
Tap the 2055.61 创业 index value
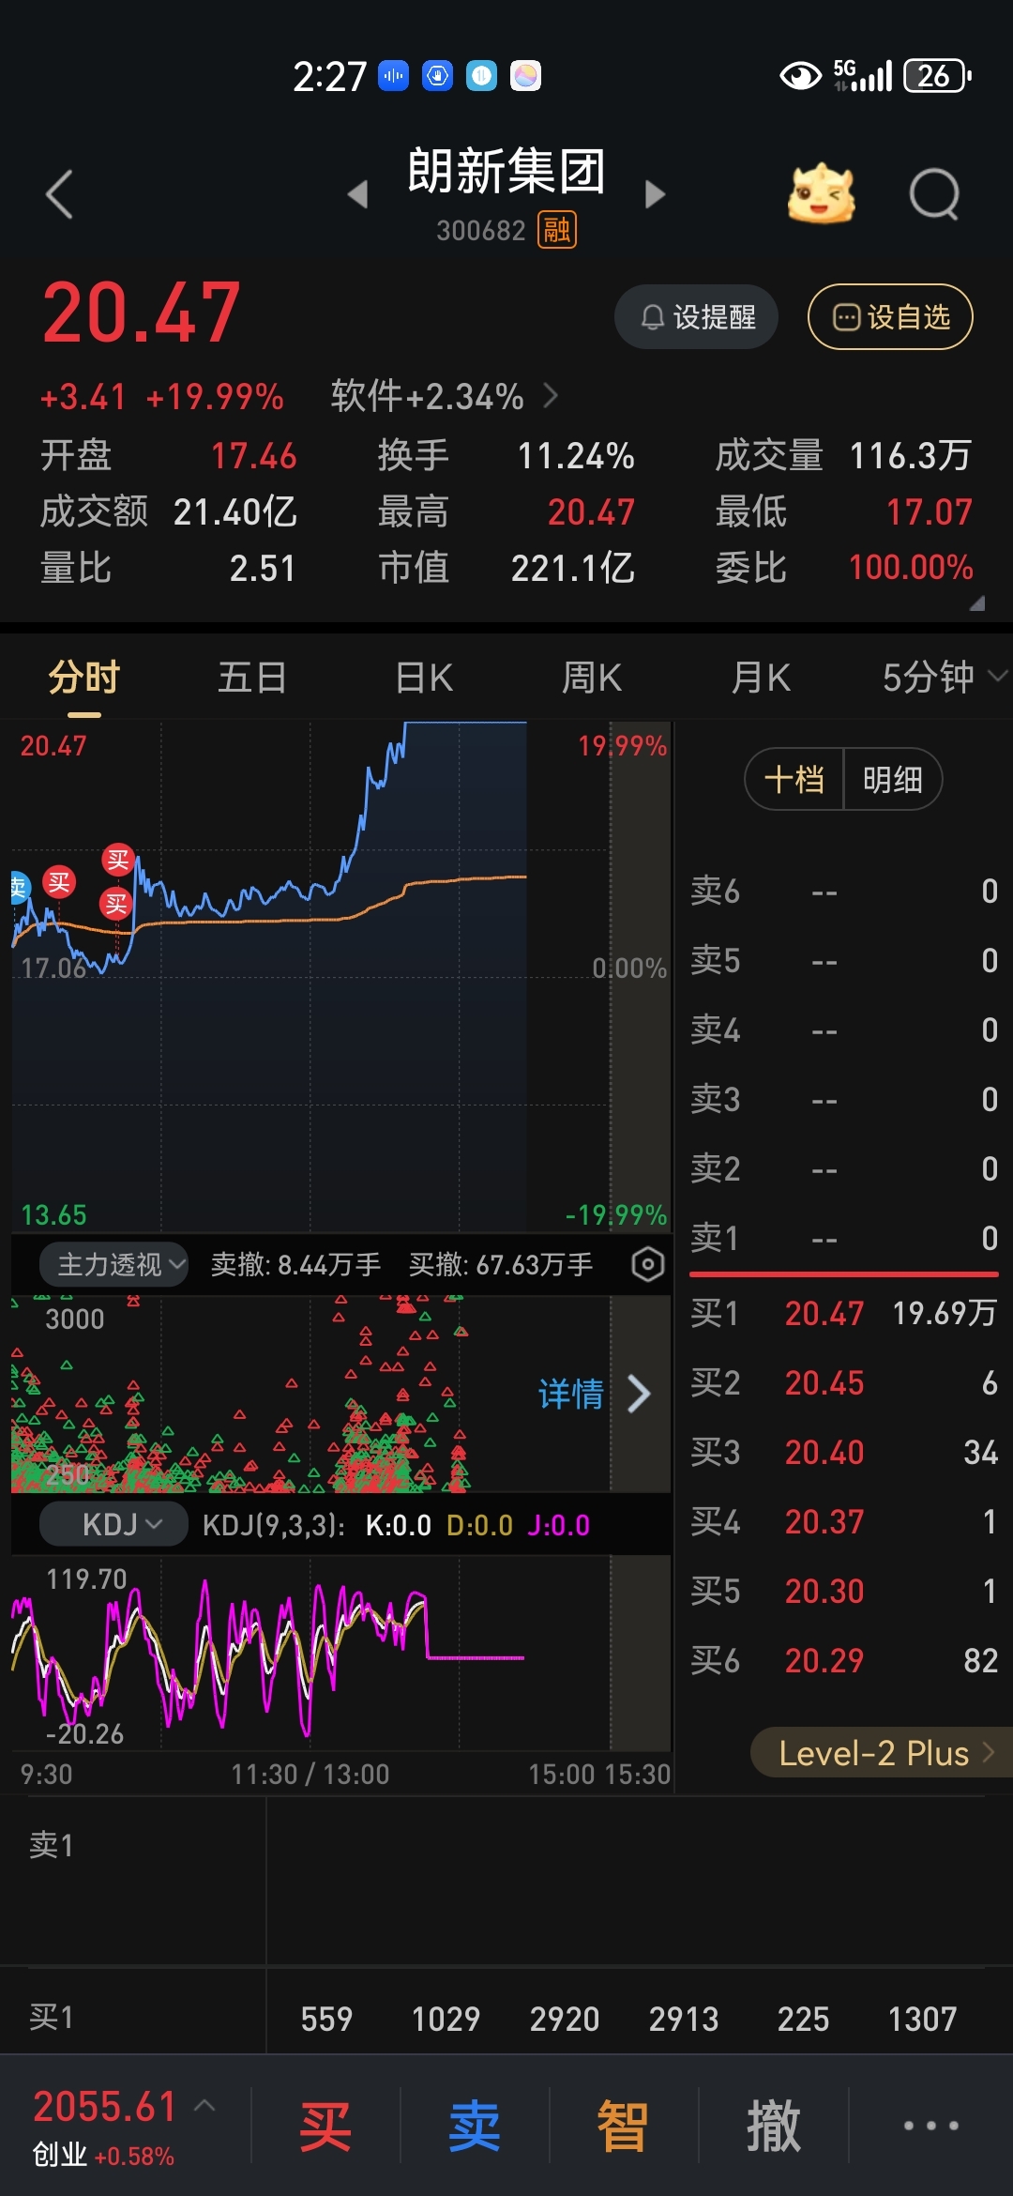(x=105, y=2107)
